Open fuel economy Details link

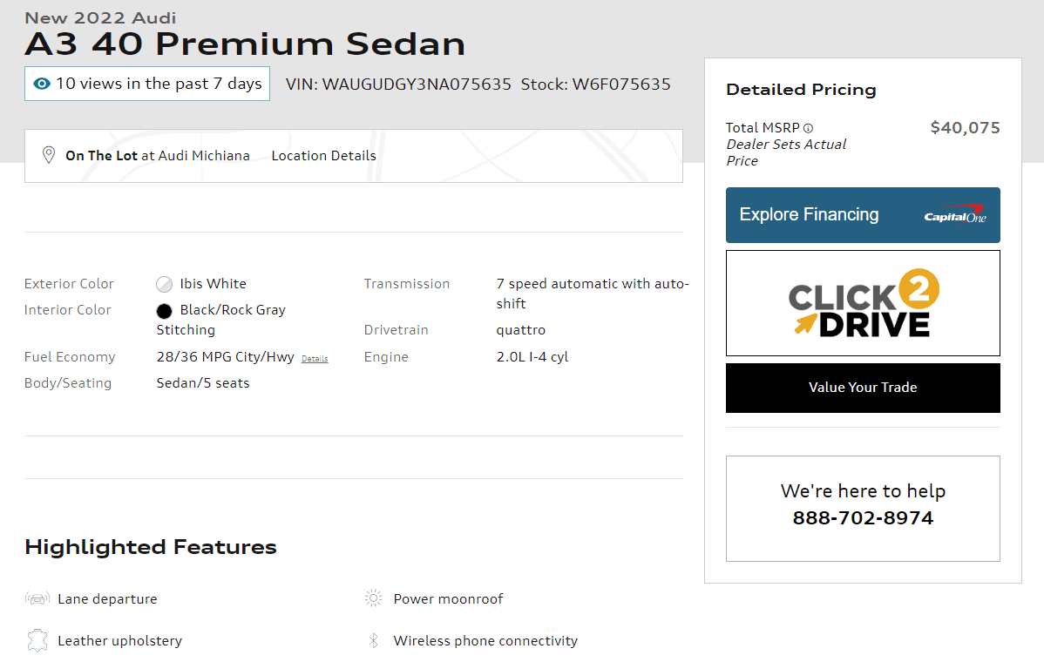tap(315, 359)
